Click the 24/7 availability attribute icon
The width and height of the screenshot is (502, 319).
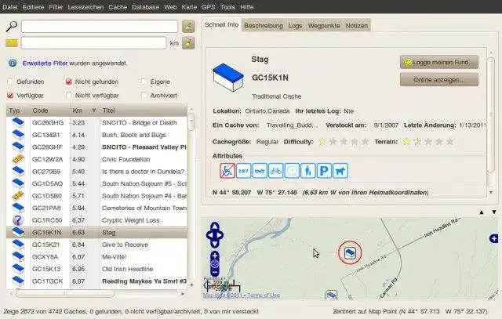243,171
